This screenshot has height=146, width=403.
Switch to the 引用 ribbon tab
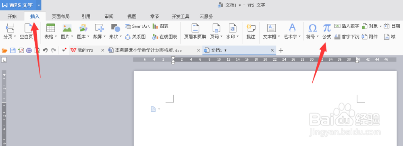point(86,16)
